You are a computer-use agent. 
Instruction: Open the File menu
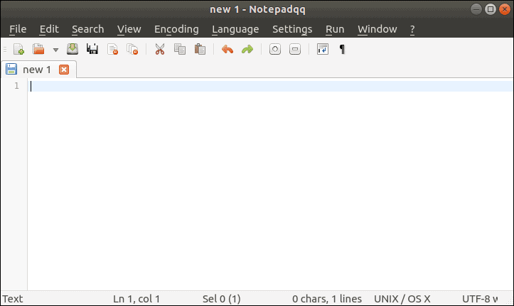click(x=18, y=29)
